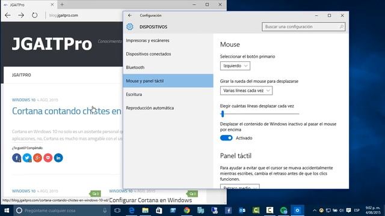Open the Retraso medio touchpad delay dropdown
The width and height of the screenshot is (385, 216).
click(239, 187)
